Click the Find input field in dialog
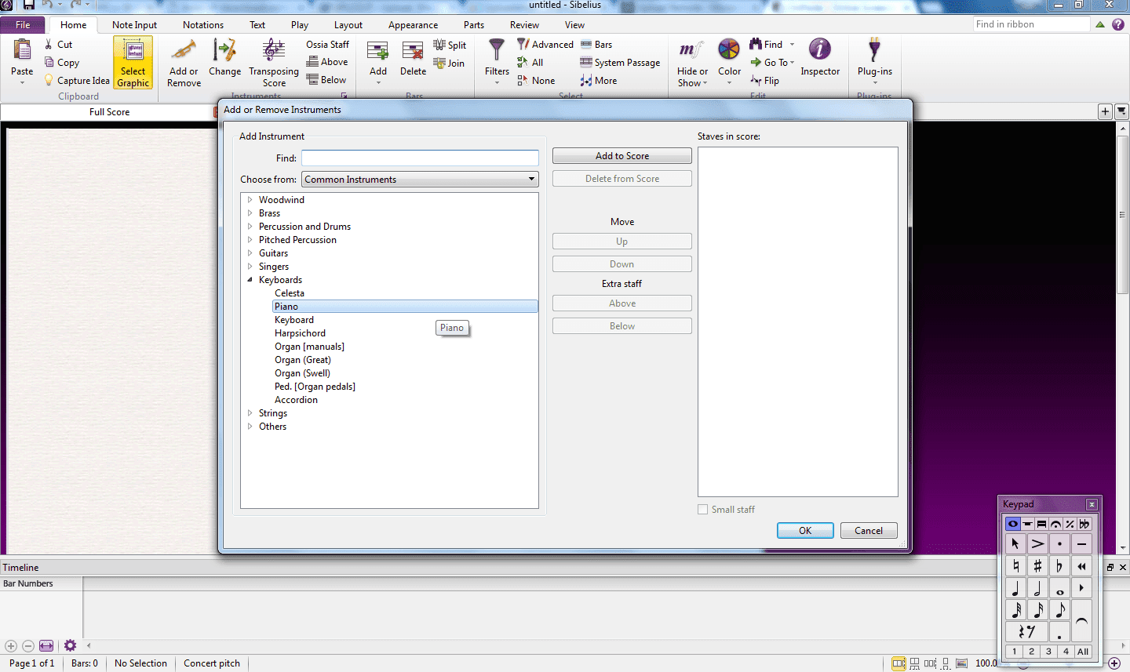Image resolution: width=1130 pixels, height=672 pixels. point(420,158)
